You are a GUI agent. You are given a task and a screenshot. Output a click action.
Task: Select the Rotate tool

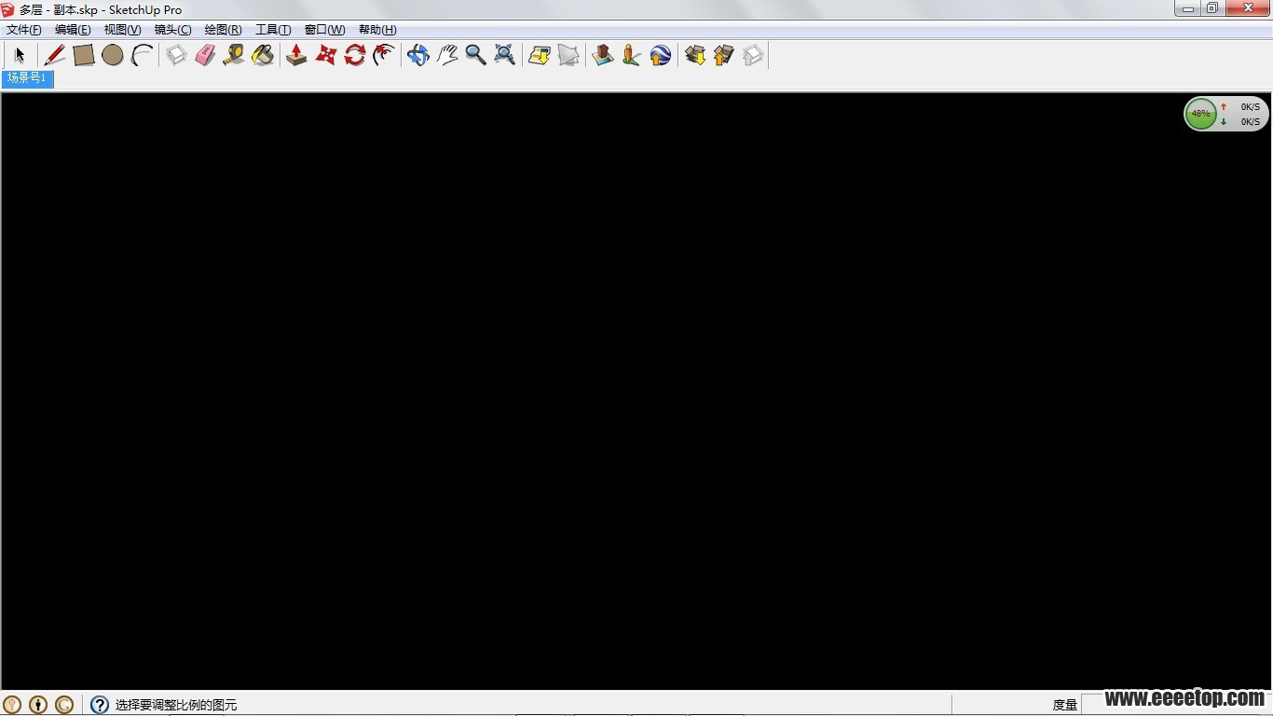(354, 55)
